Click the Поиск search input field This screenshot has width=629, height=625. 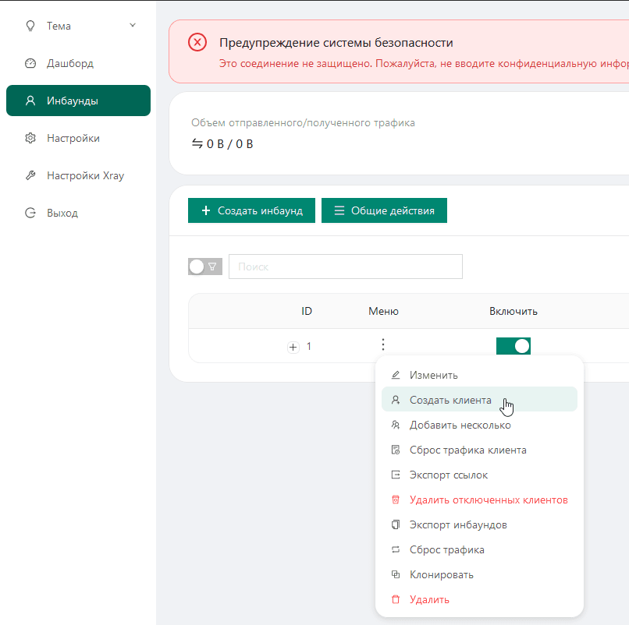(345, 267)
